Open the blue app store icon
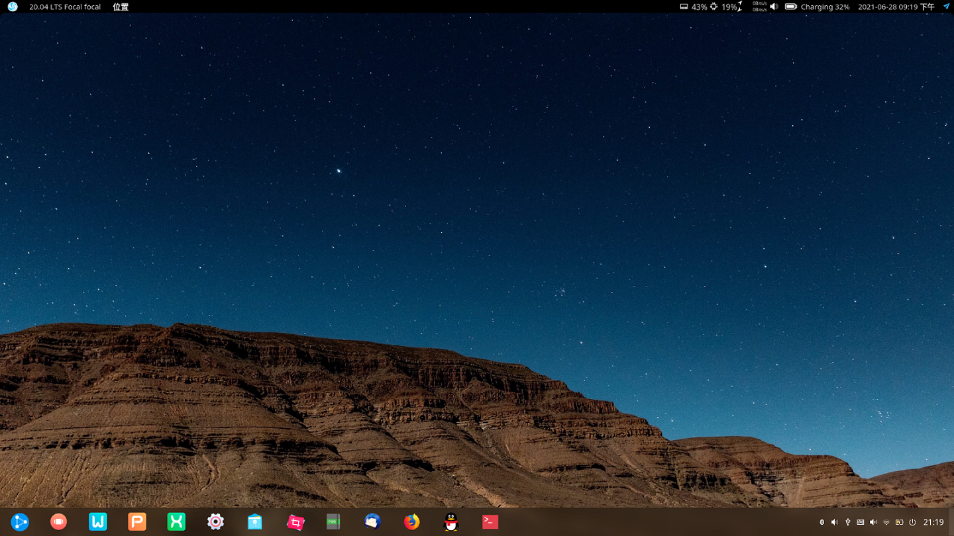The width and height of the screenshot is (954, 536). pyautogui.click(x=255, y=522)
